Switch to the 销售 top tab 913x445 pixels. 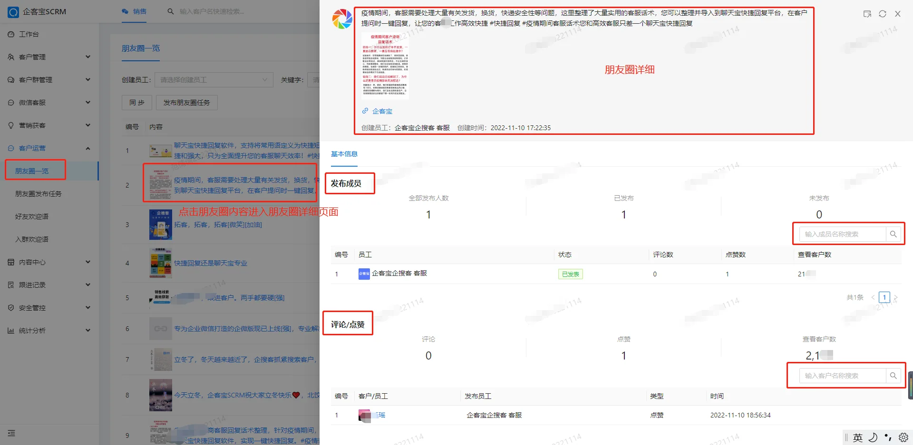(x=134, y=11)
